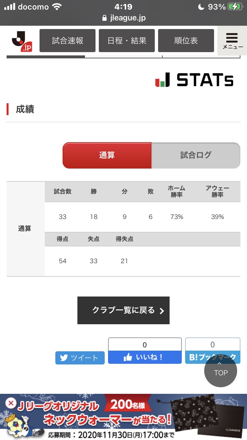Tap the Hatena bookmark count box
Screen dimensions: 247x440
coord(212,345)
